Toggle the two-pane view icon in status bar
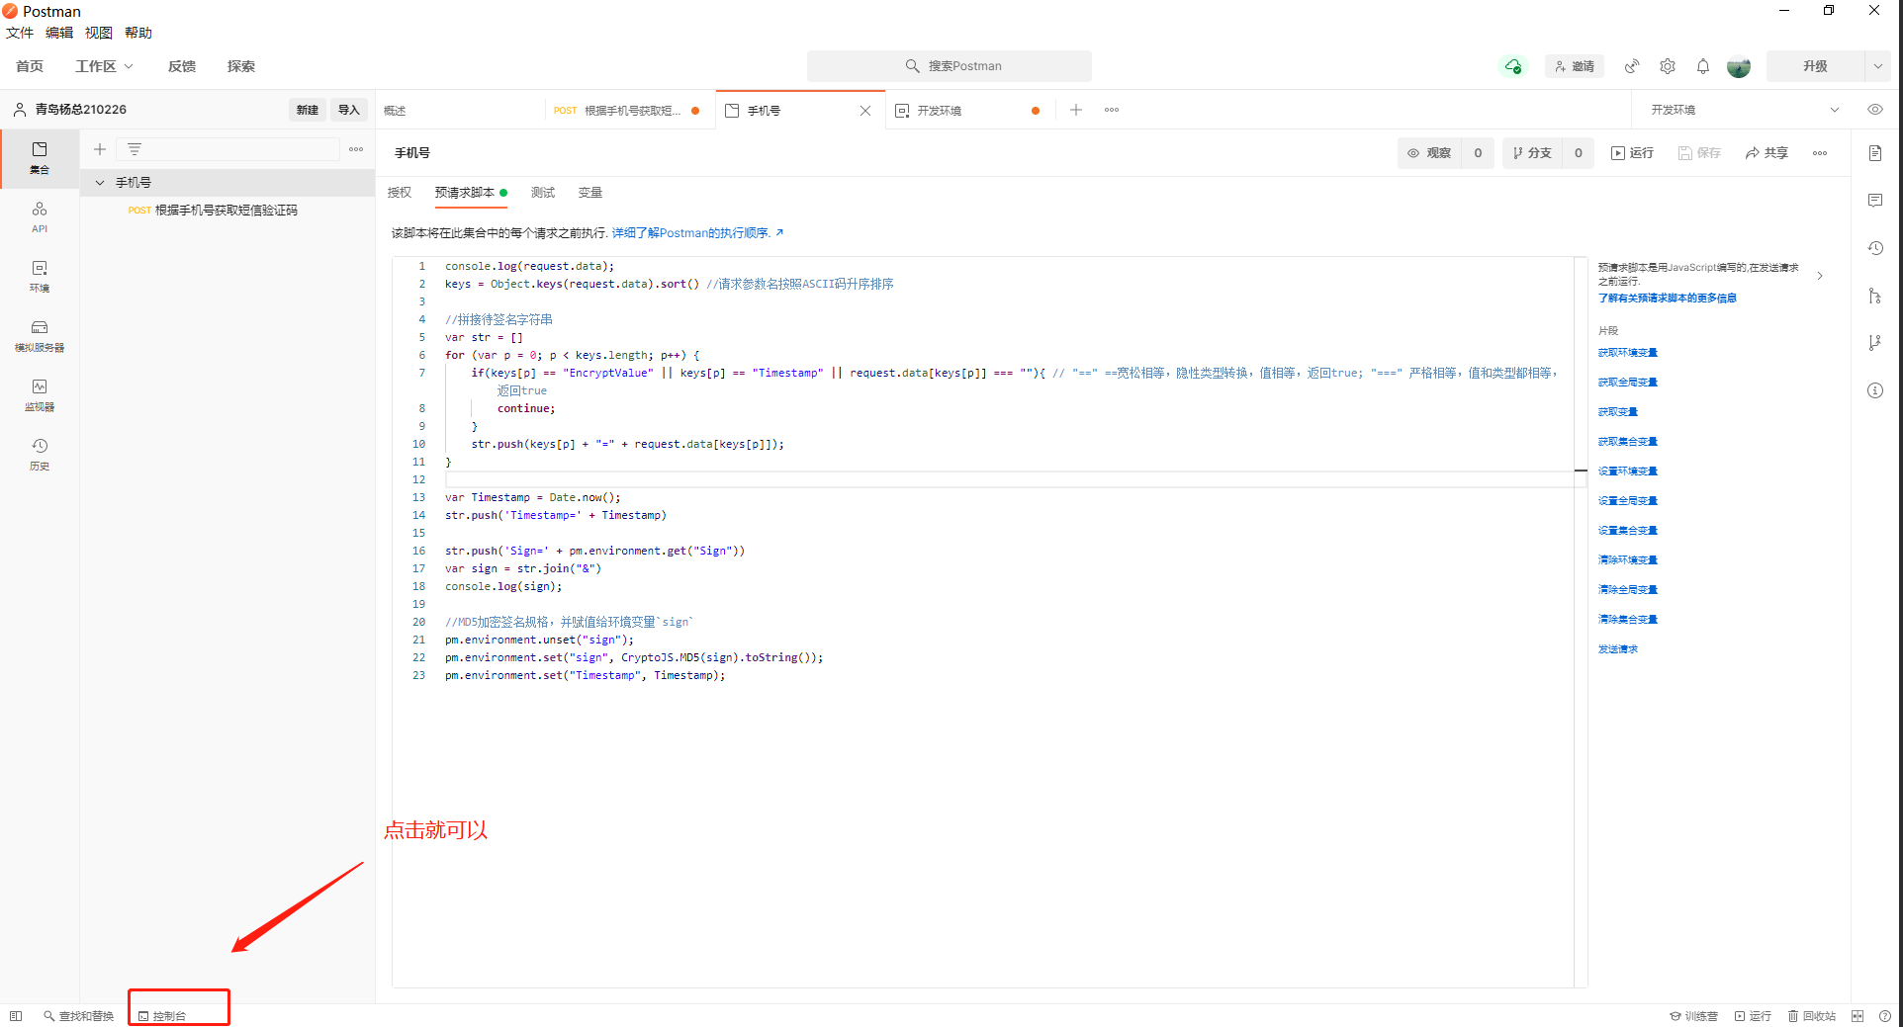 tap(1858, 1016)
